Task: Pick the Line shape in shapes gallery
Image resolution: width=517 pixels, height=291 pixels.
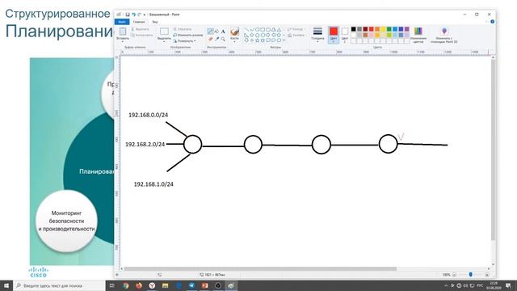Action: click(x=246, y=29)
